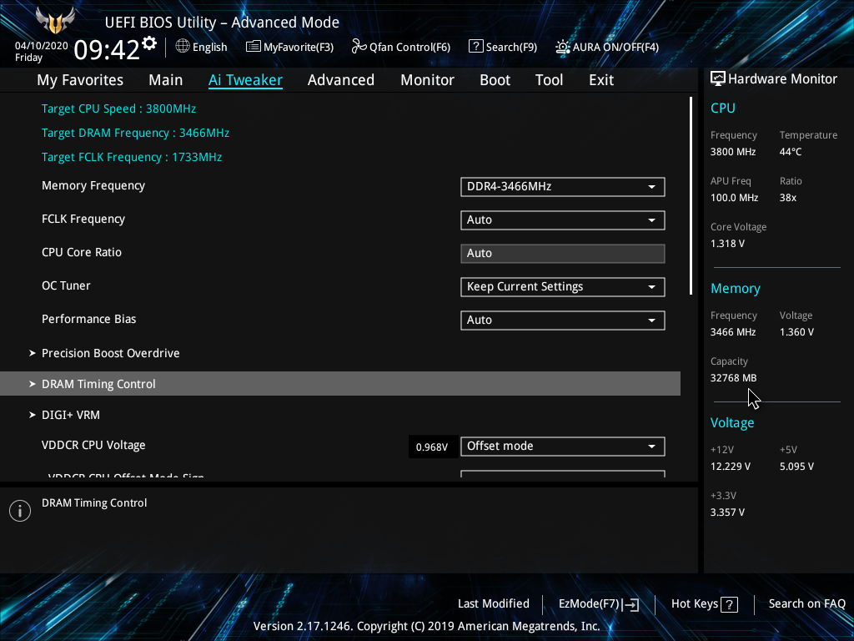Open the Monitor tab
854x641 pixels.
[x=428, y=80]
